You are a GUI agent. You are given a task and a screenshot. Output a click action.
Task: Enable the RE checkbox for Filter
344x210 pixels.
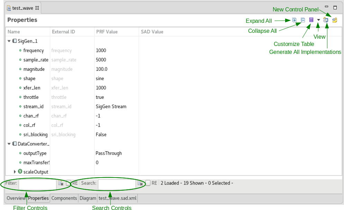click(69, 183)
